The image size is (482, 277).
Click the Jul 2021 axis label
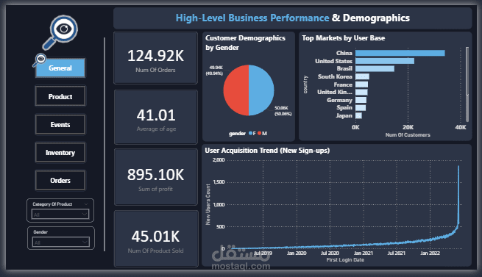(x=396, y=253)
